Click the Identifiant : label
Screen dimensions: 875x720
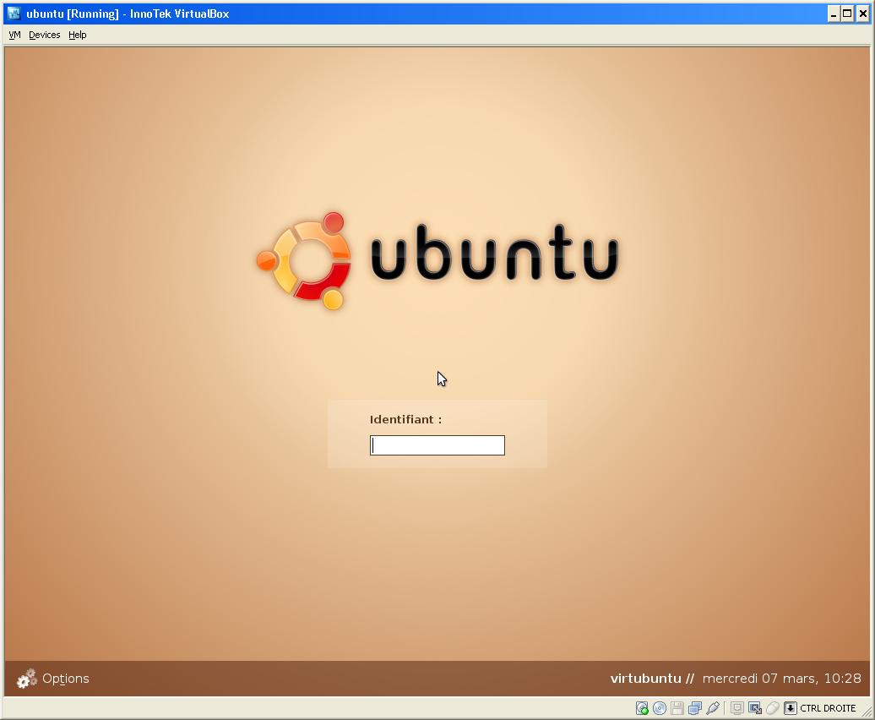coord(405,420)
